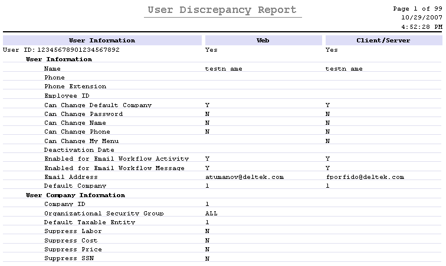Click the Page 1 of 99 indicator
Image resolution: width=446 pixels, height=266 pixels.
(417, 9)
